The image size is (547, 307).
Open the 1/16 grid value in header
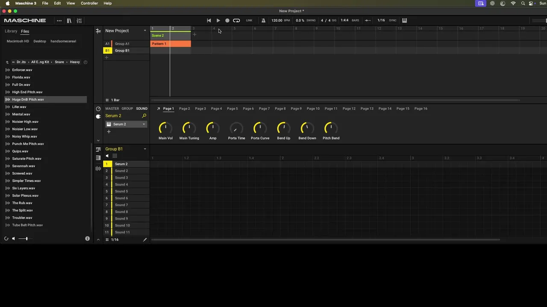(x=381, y=20)
